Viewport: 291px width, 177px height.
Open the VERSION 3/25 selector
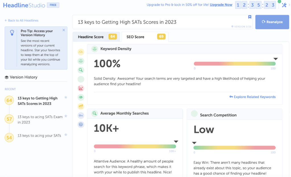[241, 26]
